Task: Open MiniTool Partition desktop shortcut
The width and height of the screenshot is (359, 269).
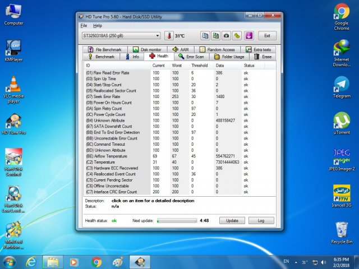Action: (13, 235)
